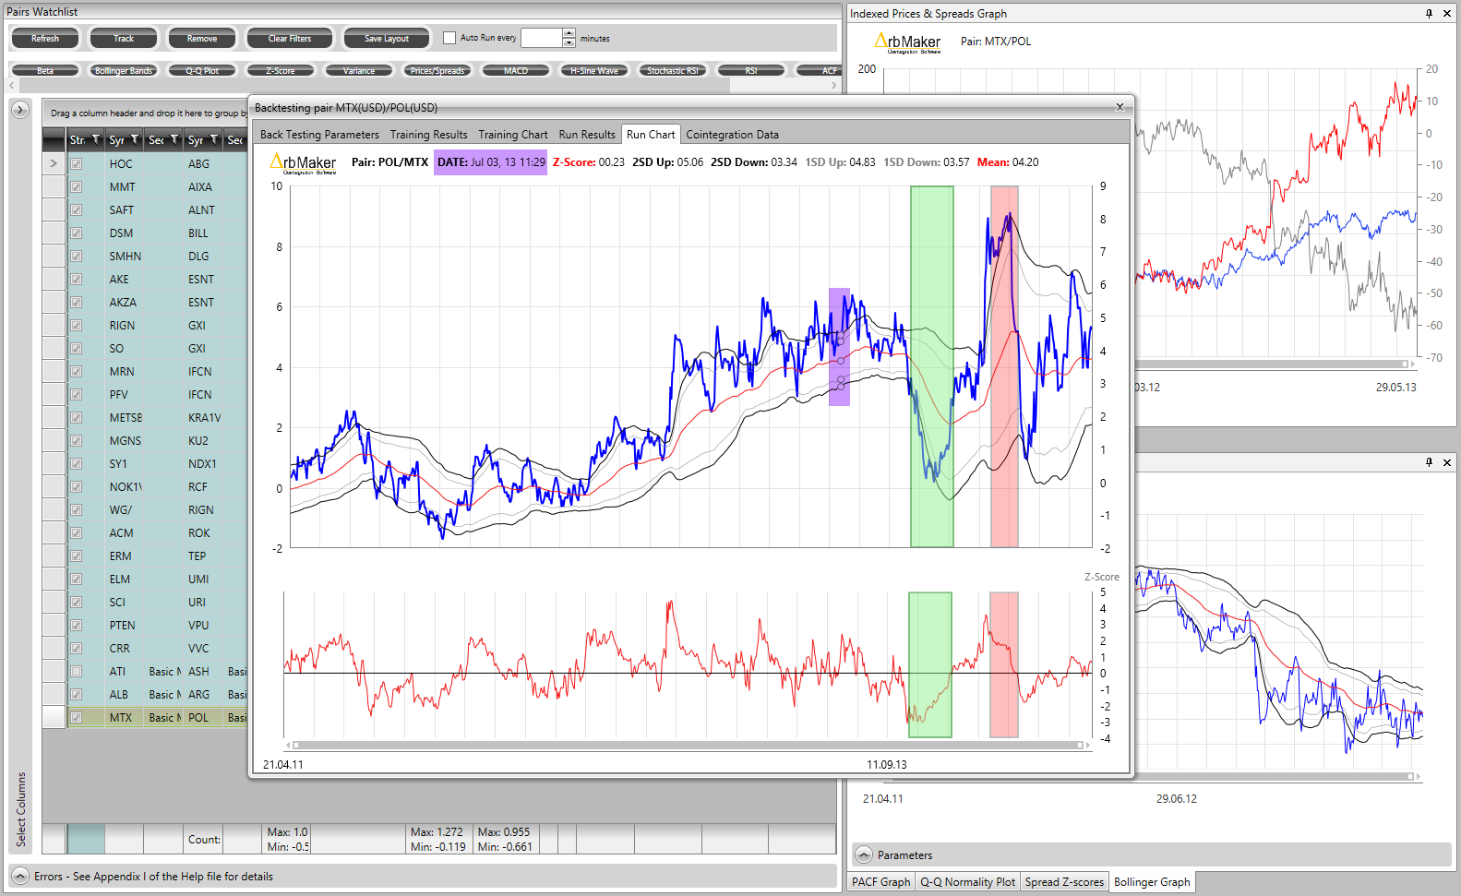The height and width of the screenshot is (896, 1461).
Task: Click the Track button
Action: (x=124, y=39)
